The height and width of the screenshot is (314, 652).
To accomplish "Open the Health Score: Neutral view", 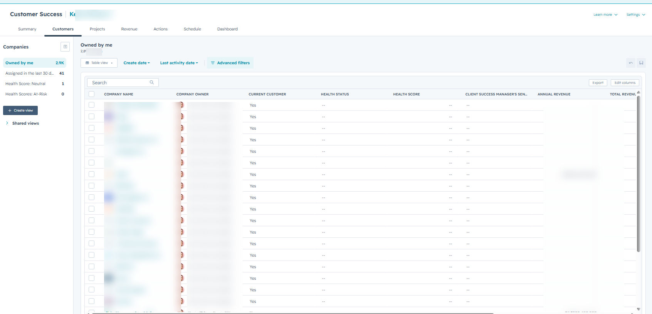I will [x=35, y=84].
